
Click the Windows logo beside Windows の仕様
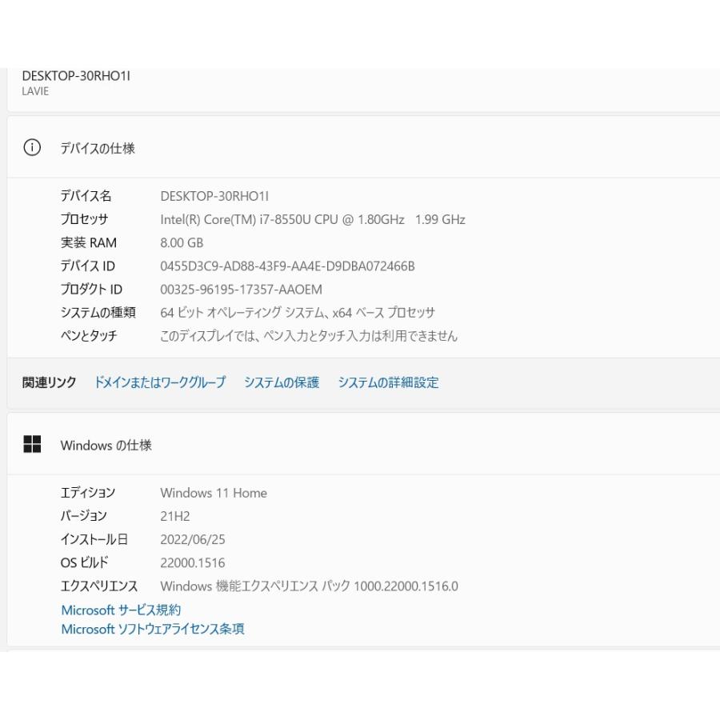(32, 445)
